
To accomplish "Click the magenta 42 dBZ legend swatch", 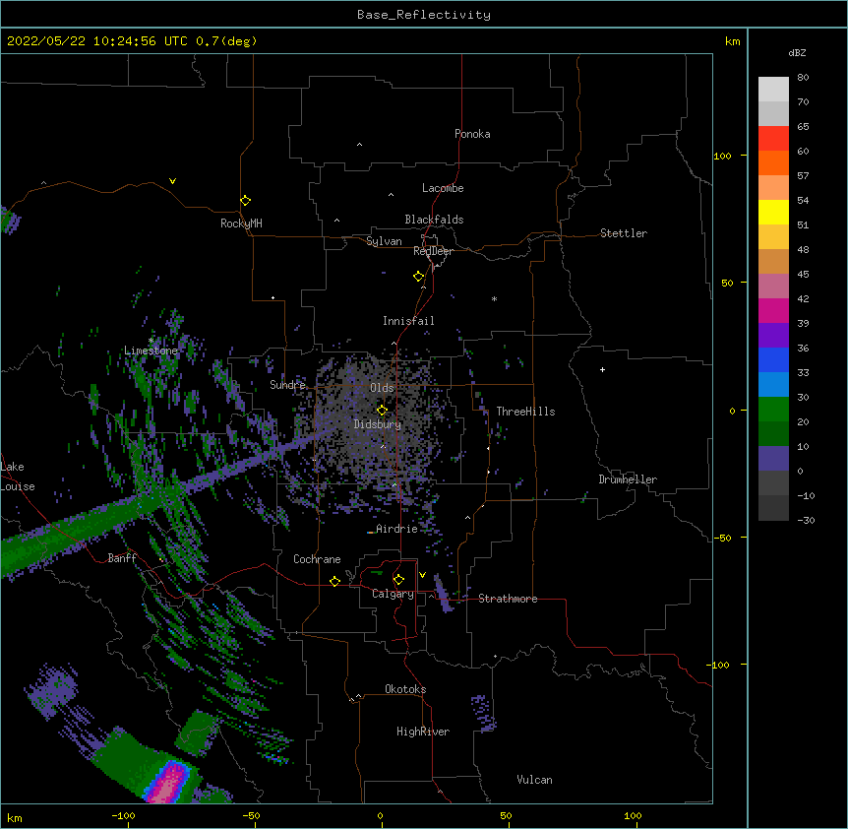I will coord(773,310).
